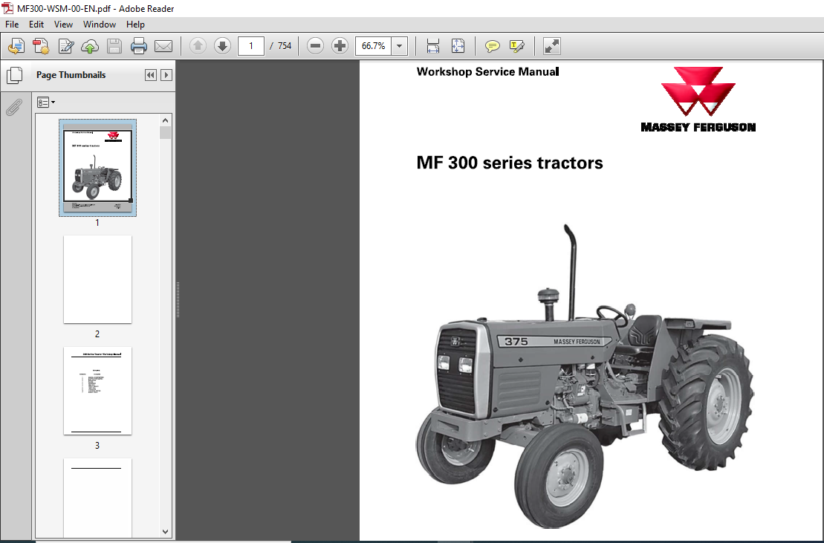Open the zoom level dropdown arrow
Viewport: 824px width, 543px height.
tap(400, 46)
